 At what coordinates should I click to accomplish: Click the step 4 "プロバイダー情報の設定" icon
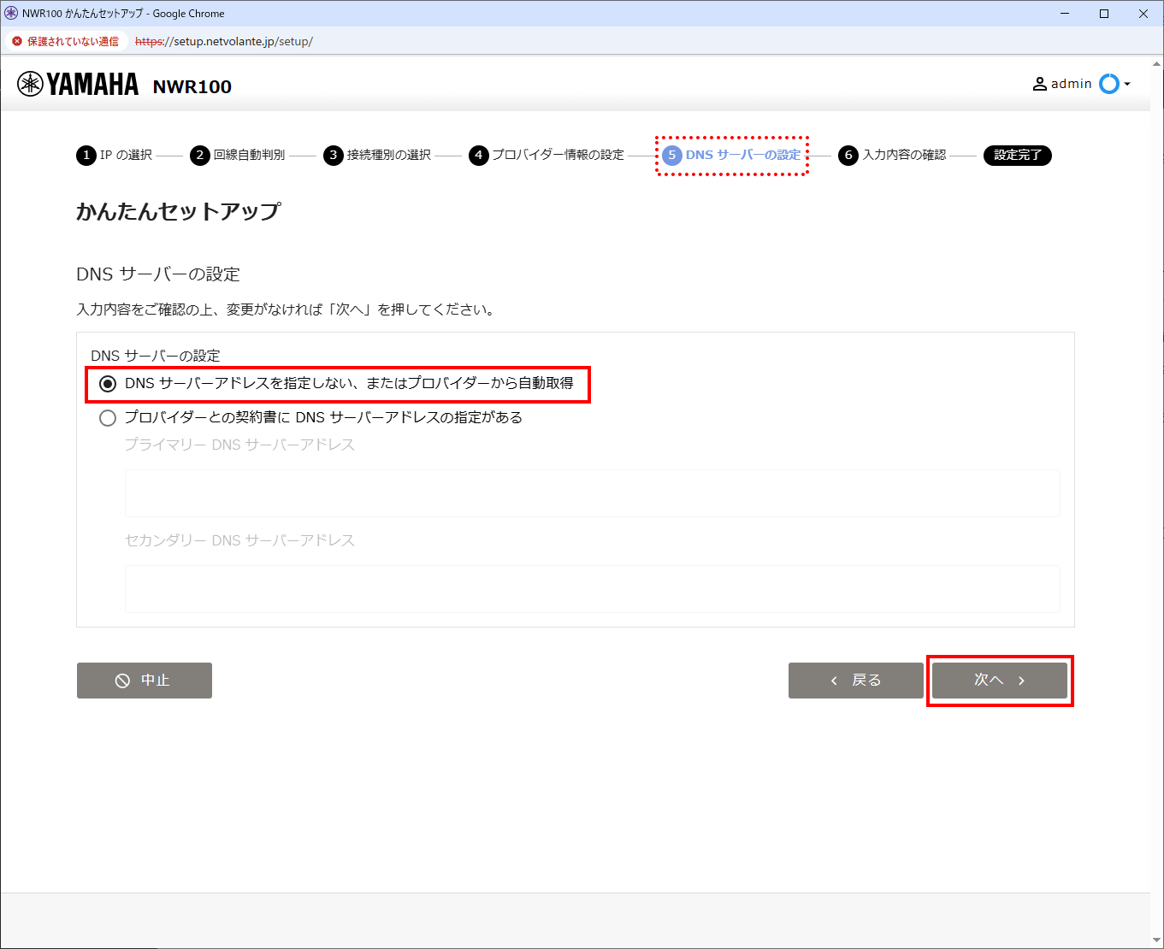[x=478, y=155]
